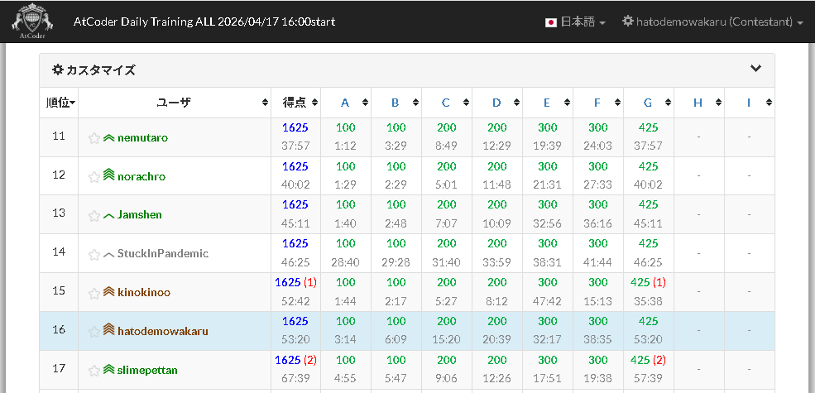Screen dimensions: 815x393
Task: Expand the カスタマイズ panel chevron
Action: (x=755, y=68)
